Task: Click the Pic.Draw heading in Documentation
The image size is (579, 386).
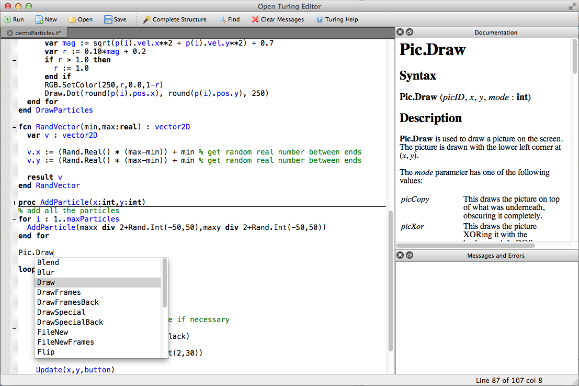Action: pyautogui.click(x=433, y=50)
